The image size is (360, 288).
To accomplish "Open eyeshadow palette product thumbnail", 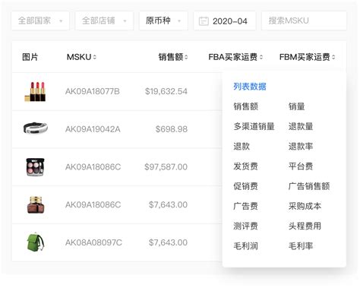I will pyautogui.click(x=35, y=167).
